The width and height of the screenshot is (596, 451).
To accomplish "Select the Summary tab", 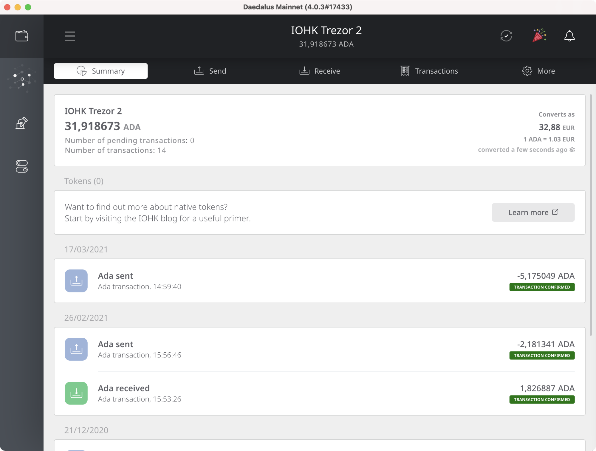I will tap(101, 71).
